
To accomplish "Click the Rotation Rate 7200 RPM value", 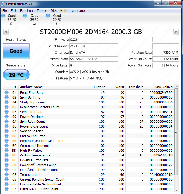I will [x=166, y=53].
